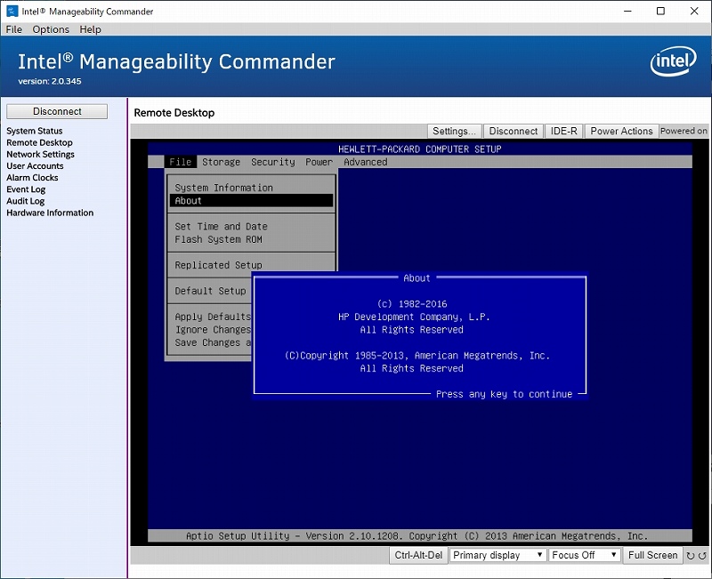Select Save Changes in the BIOS menu

213,342
